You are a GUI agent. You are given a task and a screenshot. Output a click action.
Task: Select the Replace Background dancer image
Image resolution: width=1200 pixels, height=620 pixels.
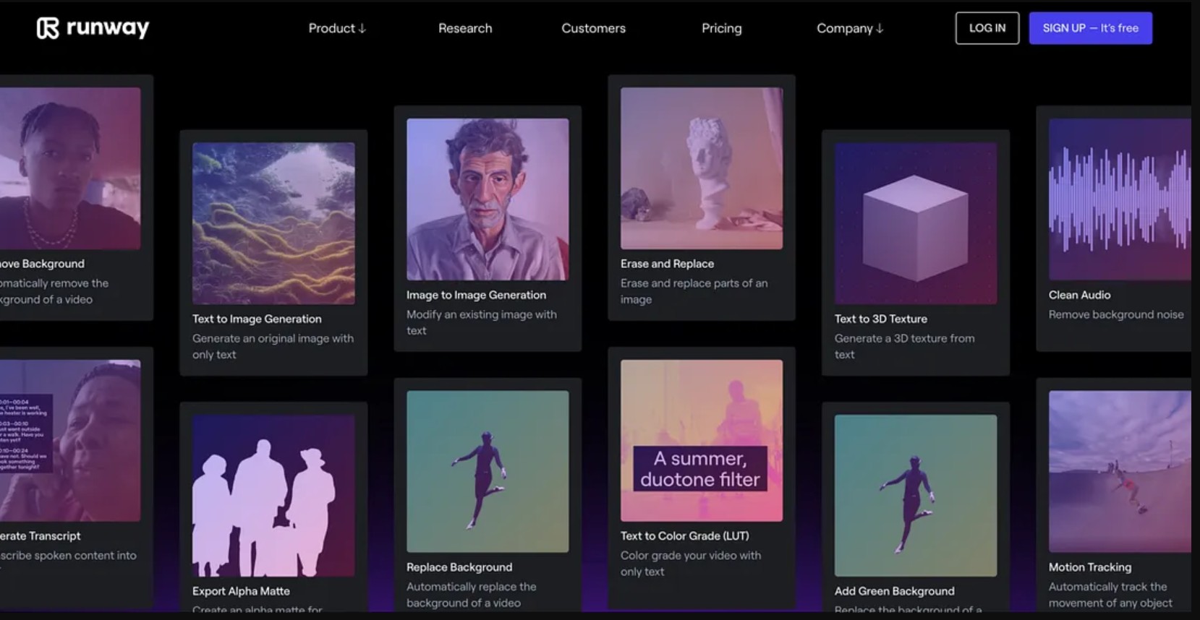pos(488,472)
